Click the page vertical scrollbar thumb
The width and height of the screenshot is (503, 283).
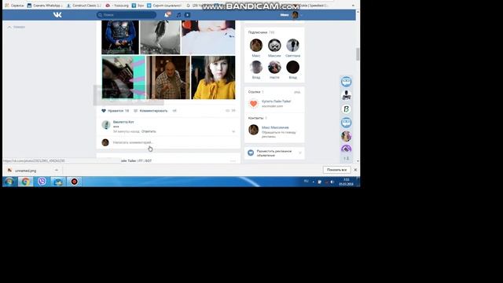[358, 54]
